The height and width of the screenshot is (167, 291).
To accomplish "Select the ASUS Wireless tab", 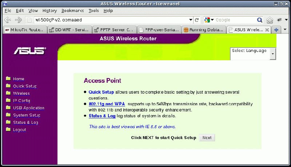I will point(249,30).
